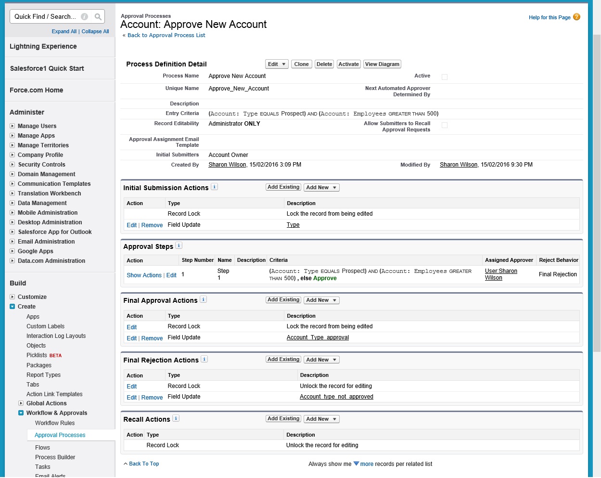The height and width of the screenshot is (478, 601).
Task: Open Process Builder from sidebar menu
Action: click(55, 457)
